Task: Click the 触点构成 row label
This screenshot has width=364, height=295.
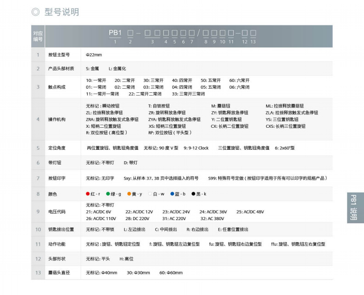Action: click(57, 87)
